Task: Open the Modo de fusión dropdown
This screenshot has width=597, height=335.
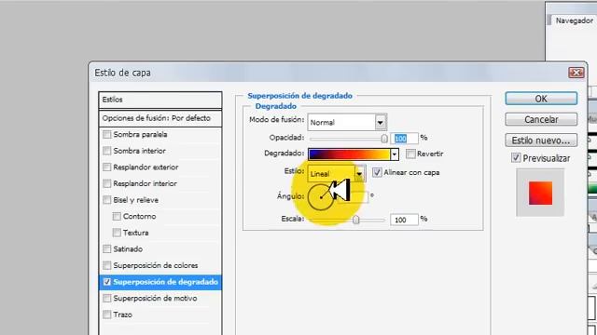Action: [380, 122]
